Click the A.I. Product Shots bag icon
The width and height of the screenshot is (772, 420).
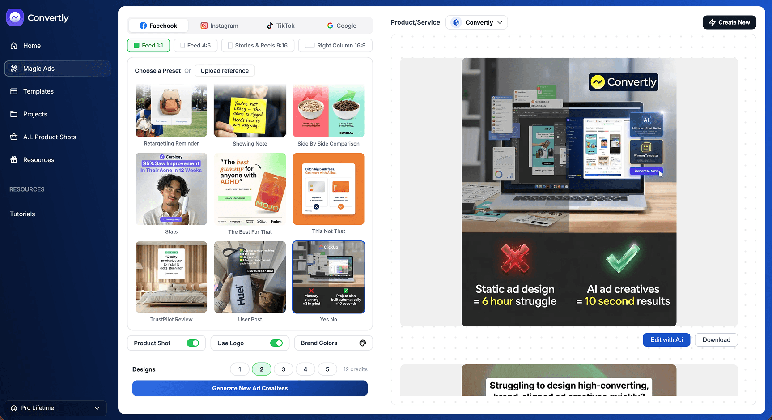14,137
